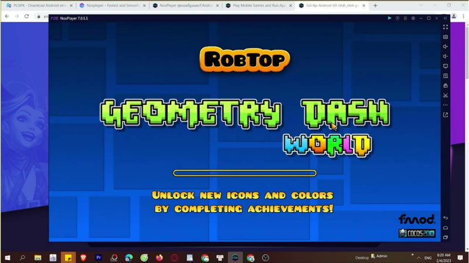The width and height of the screenshot is (469, 263).
Task: Switch to Noxplayer Fastest and Smoothest tab
Action: click(x=112, y=5)
